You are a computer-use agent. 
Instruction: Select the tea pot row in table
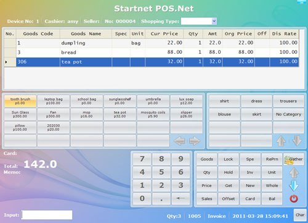pyautogui.click(x=152, y=62)
